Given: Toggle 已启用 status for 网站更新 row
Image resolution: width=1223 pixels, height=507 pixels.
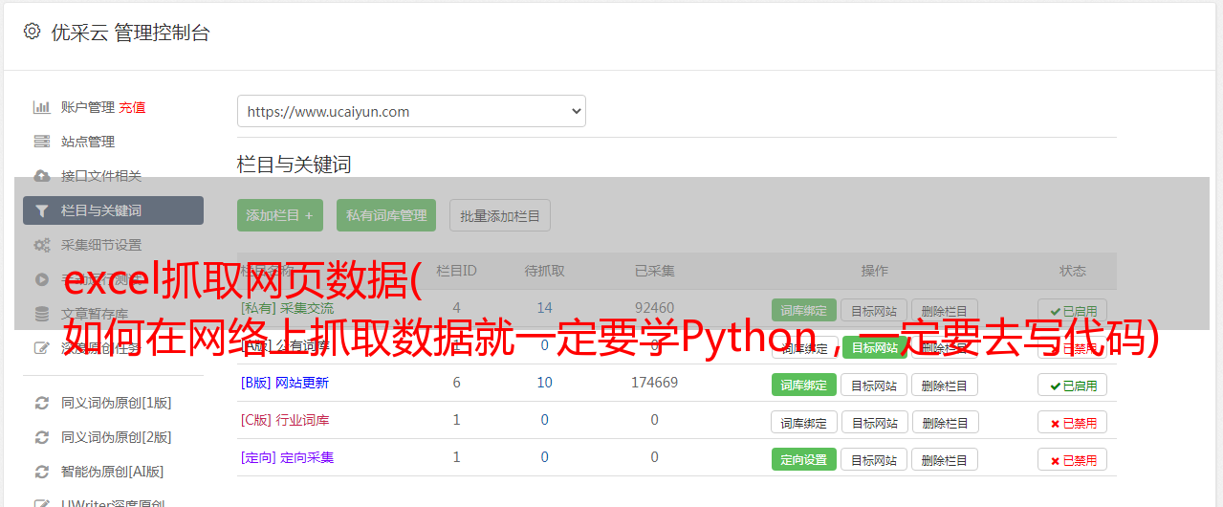Looking at the screenshot, I should click(x=1073, y=386).
